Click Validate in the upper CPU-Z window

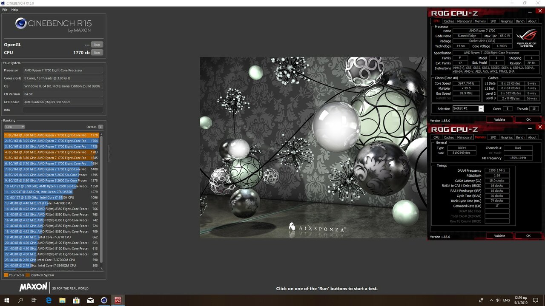tap(499, 120)
